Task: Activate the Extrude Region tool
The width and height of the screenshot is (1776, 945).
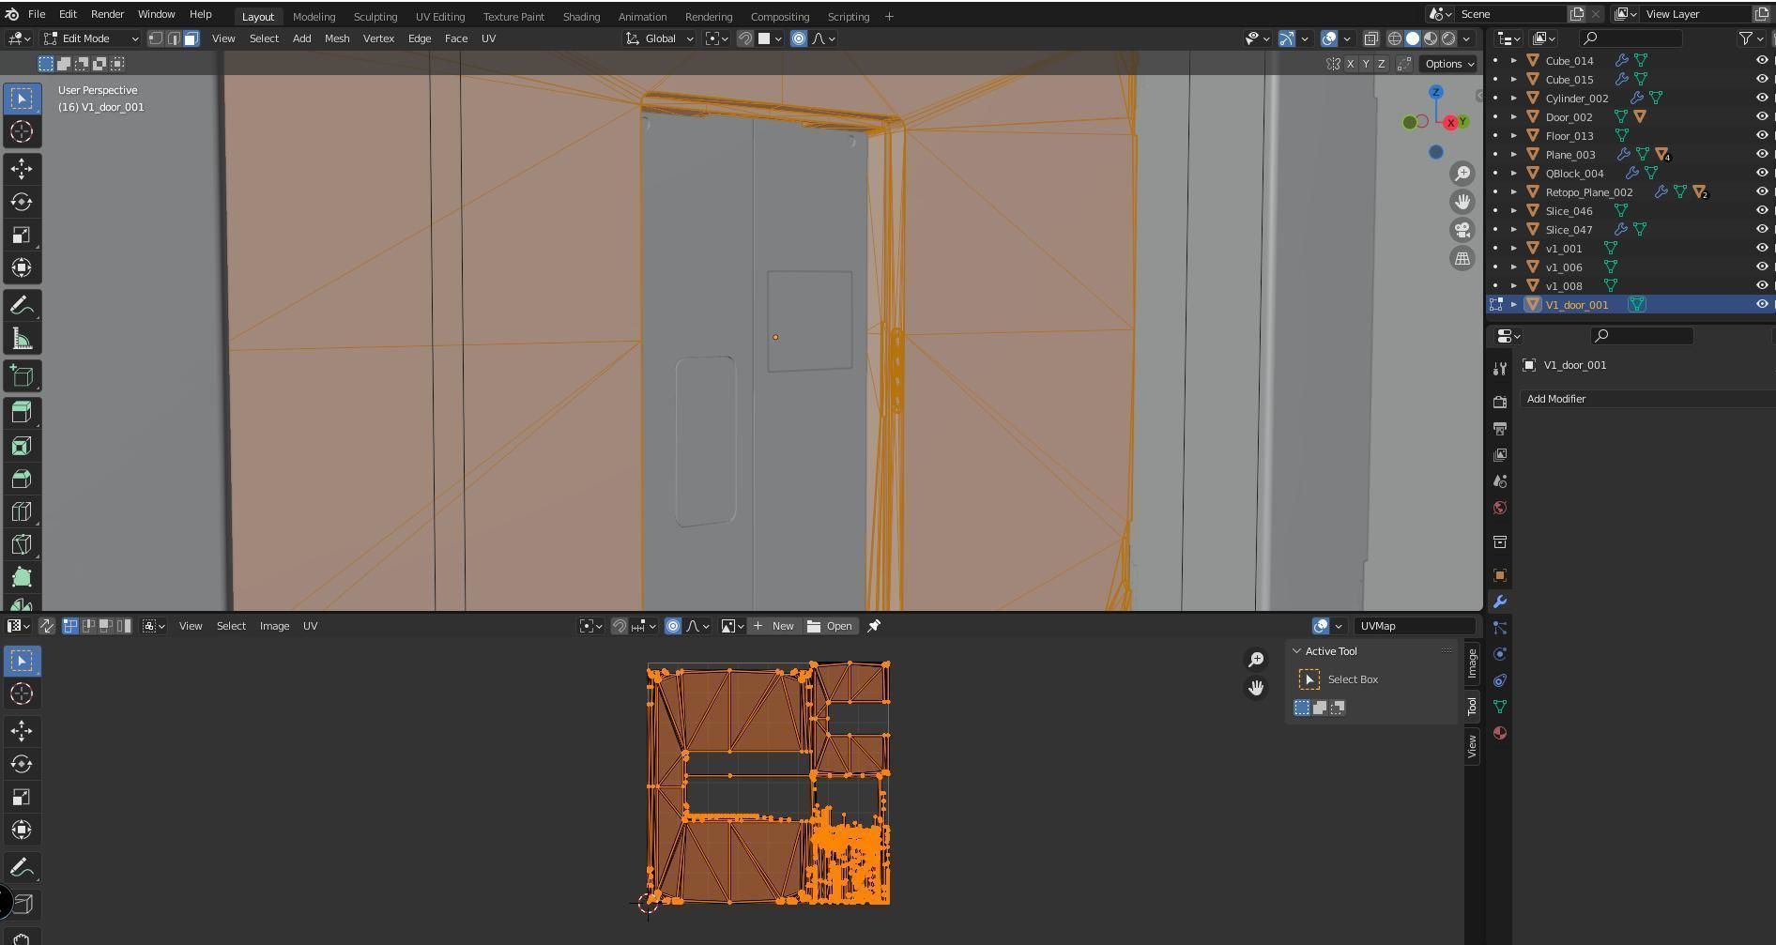Action: (22, 412)
